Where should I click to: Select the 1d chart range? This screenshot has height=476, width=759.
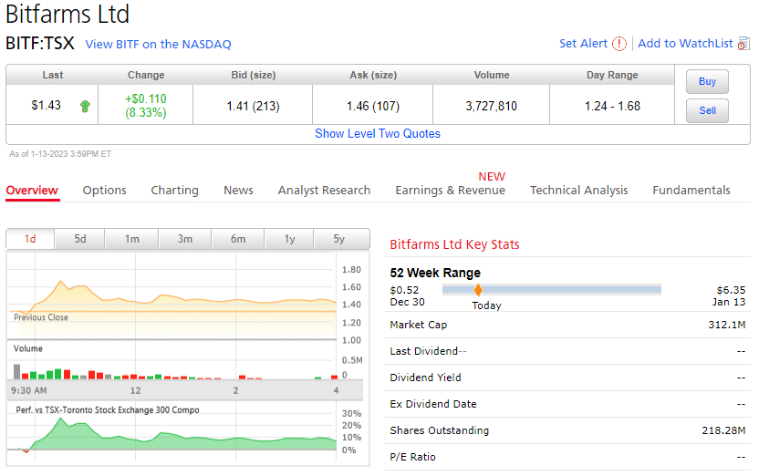point(30,239)
